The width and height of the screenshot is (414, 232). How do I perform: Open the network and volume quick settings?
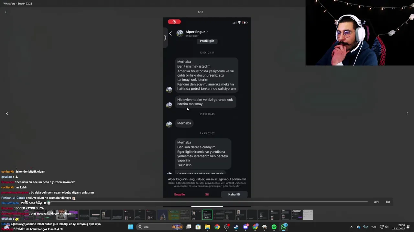(x=384, y=227)
